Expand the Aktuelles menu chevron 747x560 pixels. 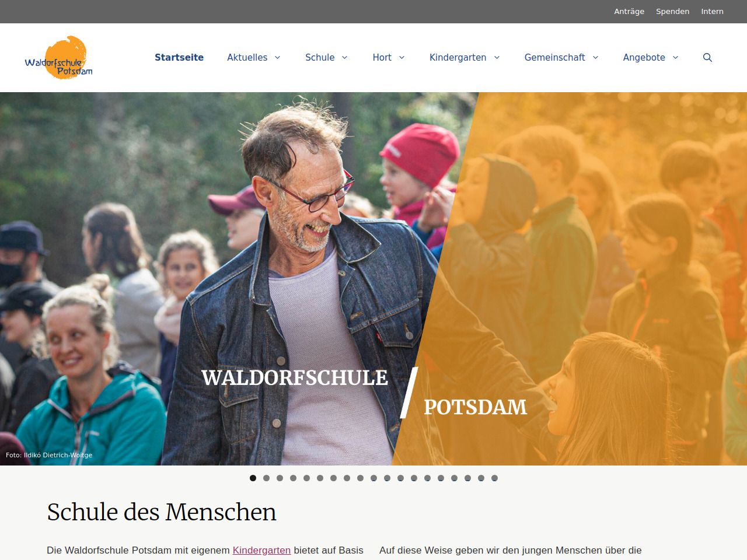pos(278,57)
